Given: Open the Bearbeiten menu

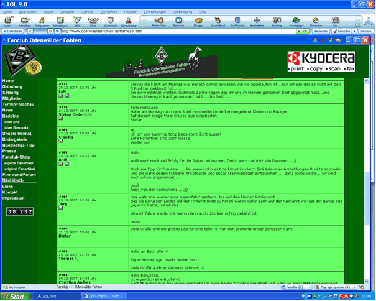Looking at the screenshot, I should coord(27,12).
